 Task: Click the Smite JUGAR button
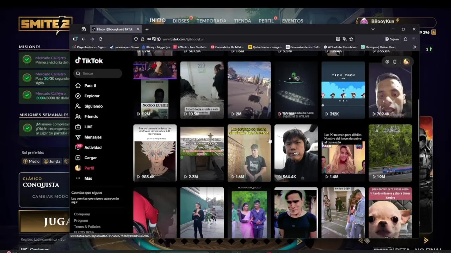(x=44, y=222)
